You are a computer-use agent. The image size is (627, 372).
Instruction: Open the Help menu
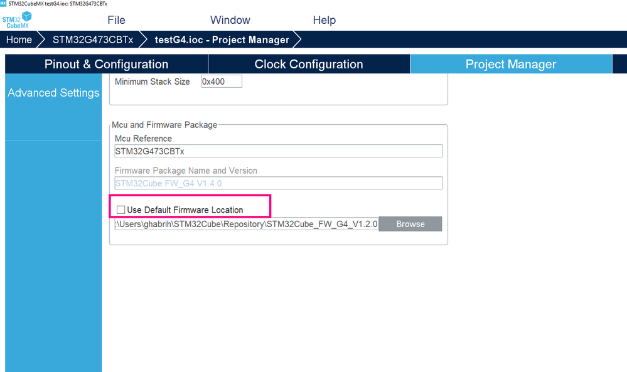click(x=324, y=20)
